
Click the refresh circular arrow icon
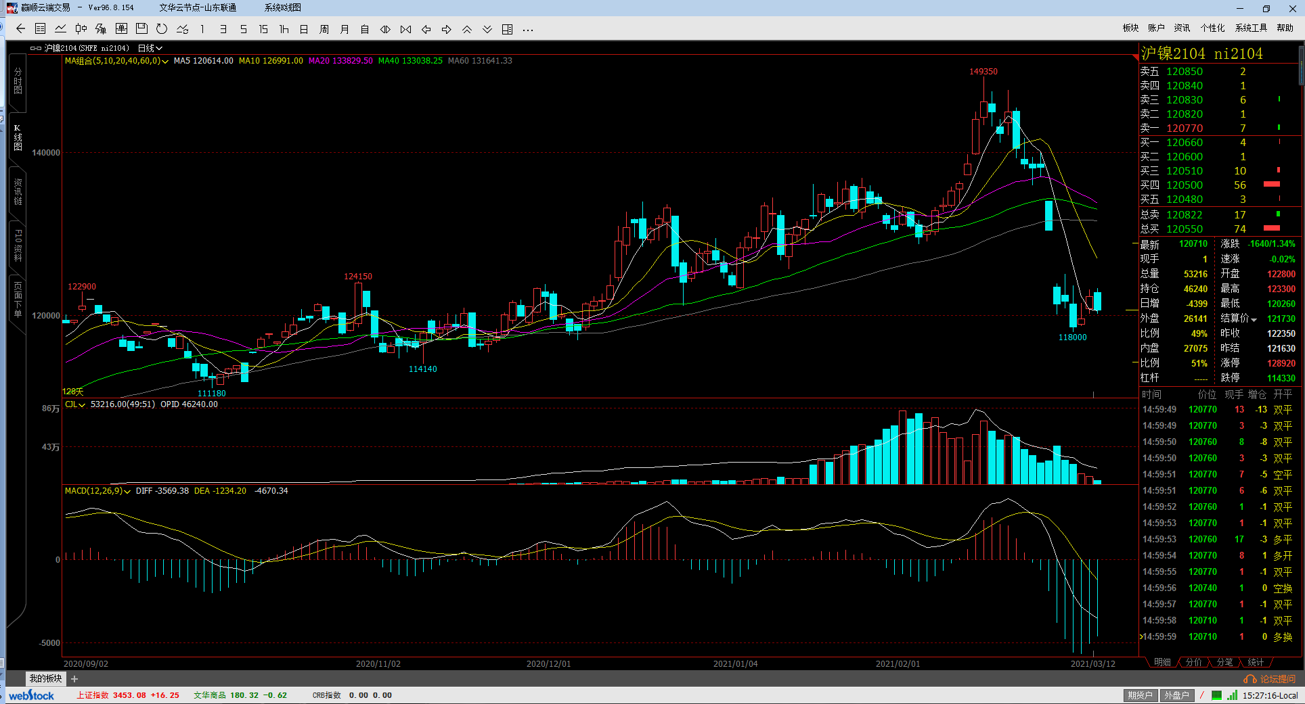162,29
